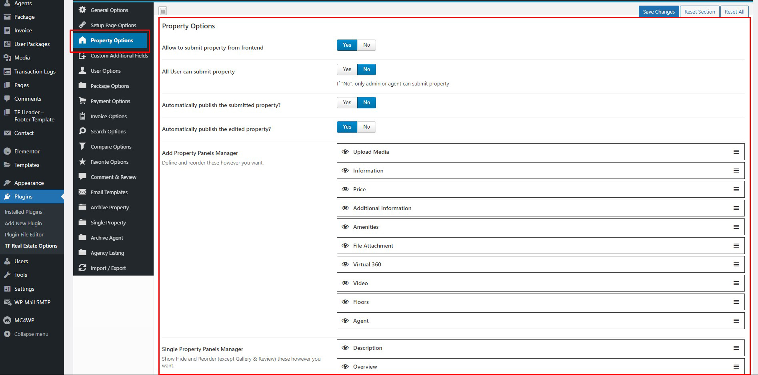Click the drag handle icon on Video panel
This screenshot has height=375, width=758.
pos(736,283)
